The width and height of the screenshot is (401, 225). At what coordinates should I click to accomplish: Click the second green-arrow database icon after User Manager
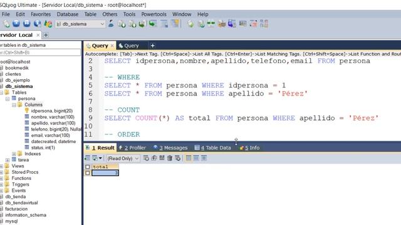[x=132, y=24]
